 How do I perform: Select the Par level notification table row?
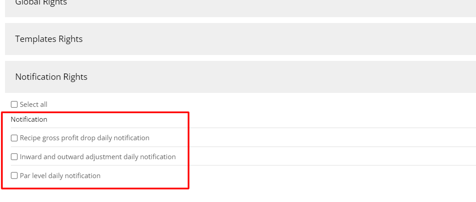pyautogui.click(x=271, y=176)
